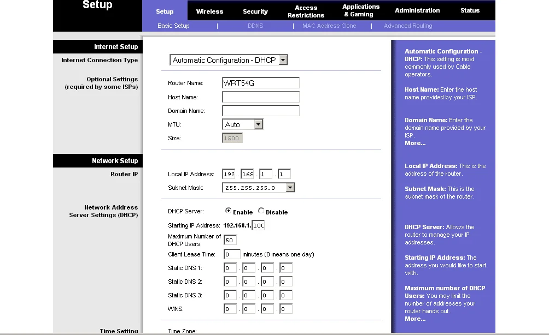549x335 pixels.
Task: Select the Enable DHCP Server radio button
Action: pos(228,211)
